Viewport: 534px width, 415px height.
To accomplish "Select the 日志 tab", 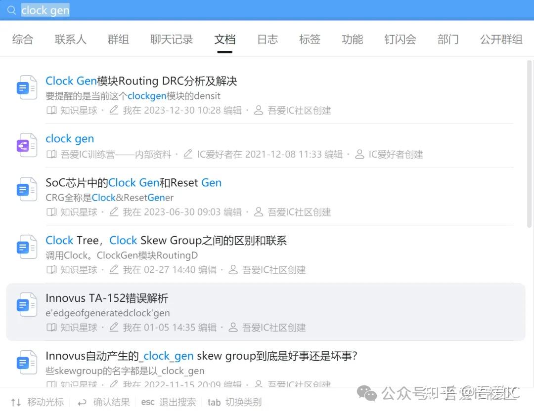I will coord(267,39).
